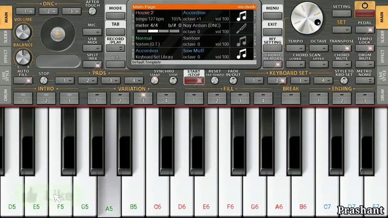This screenshot has height=218, width=388.
Task: Click the pause button on the joystick pad
Action: point(58,34)
